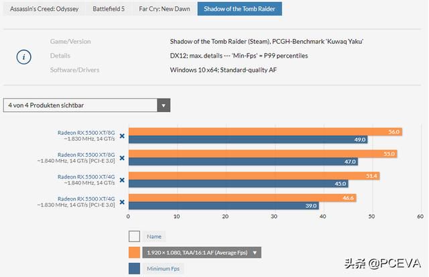Viewport: 429px width, 277px height.
Task: Remove RX 5500 XT/8G ~1.840 MHz PCI-E 3.0 entry
Action: [122, 158]
